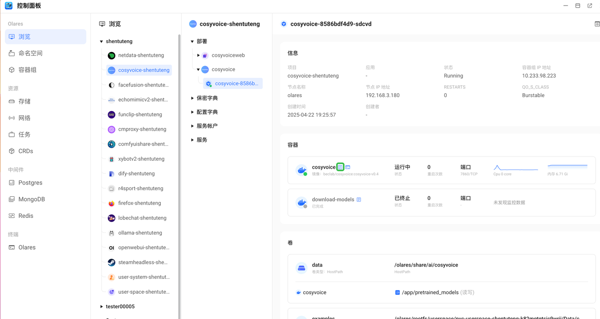600x319 pixels.
Task: Go to 容器组 in the sidebar
Action: click(x=27, y=70)
